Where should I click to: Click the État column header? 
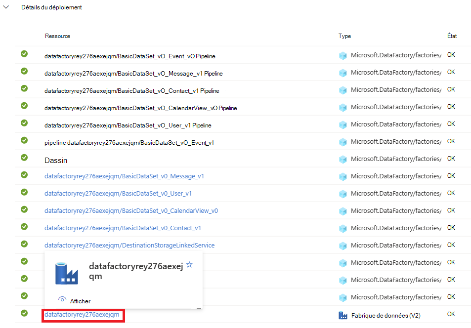point(451,36)
